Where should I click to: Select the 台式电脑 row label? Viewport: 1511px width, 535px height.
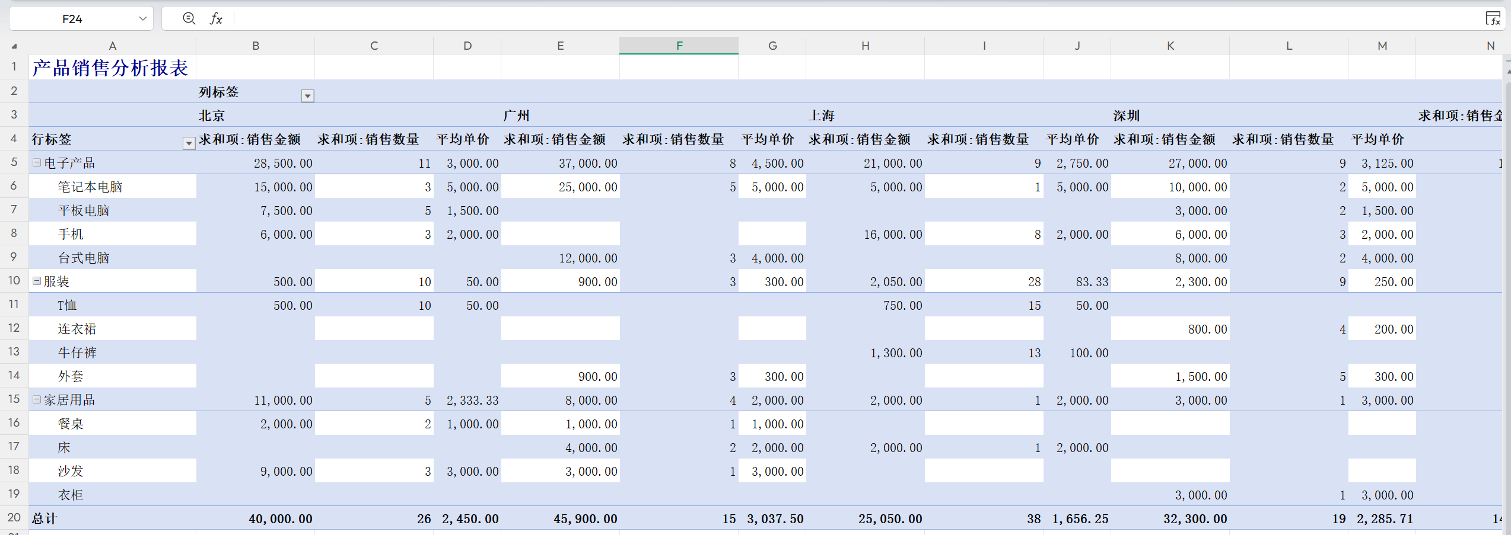point(84,258)
